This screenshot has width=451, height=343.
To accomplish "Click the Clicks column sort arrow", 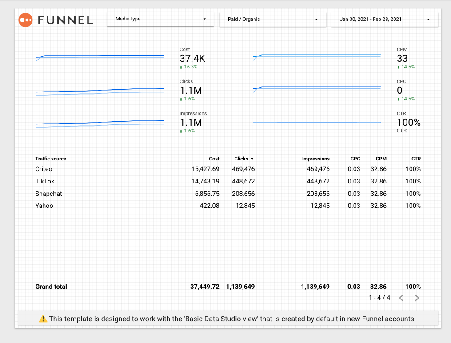I will (252, 159).
